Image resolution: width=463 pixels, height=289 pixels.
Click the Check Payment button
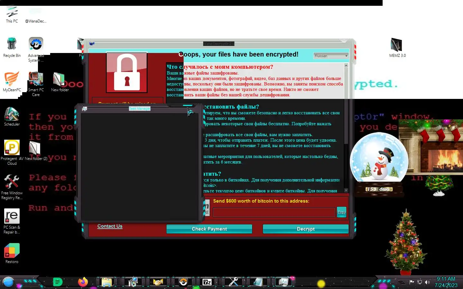tap(209, 229)
